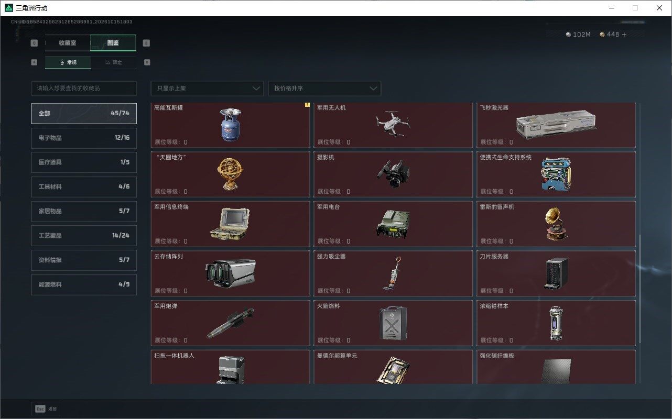The height and width of the screenshot is (419, 672).
Task: Select the "天圆地方" golden armillary sphere icon
Action: click(231, 173)
